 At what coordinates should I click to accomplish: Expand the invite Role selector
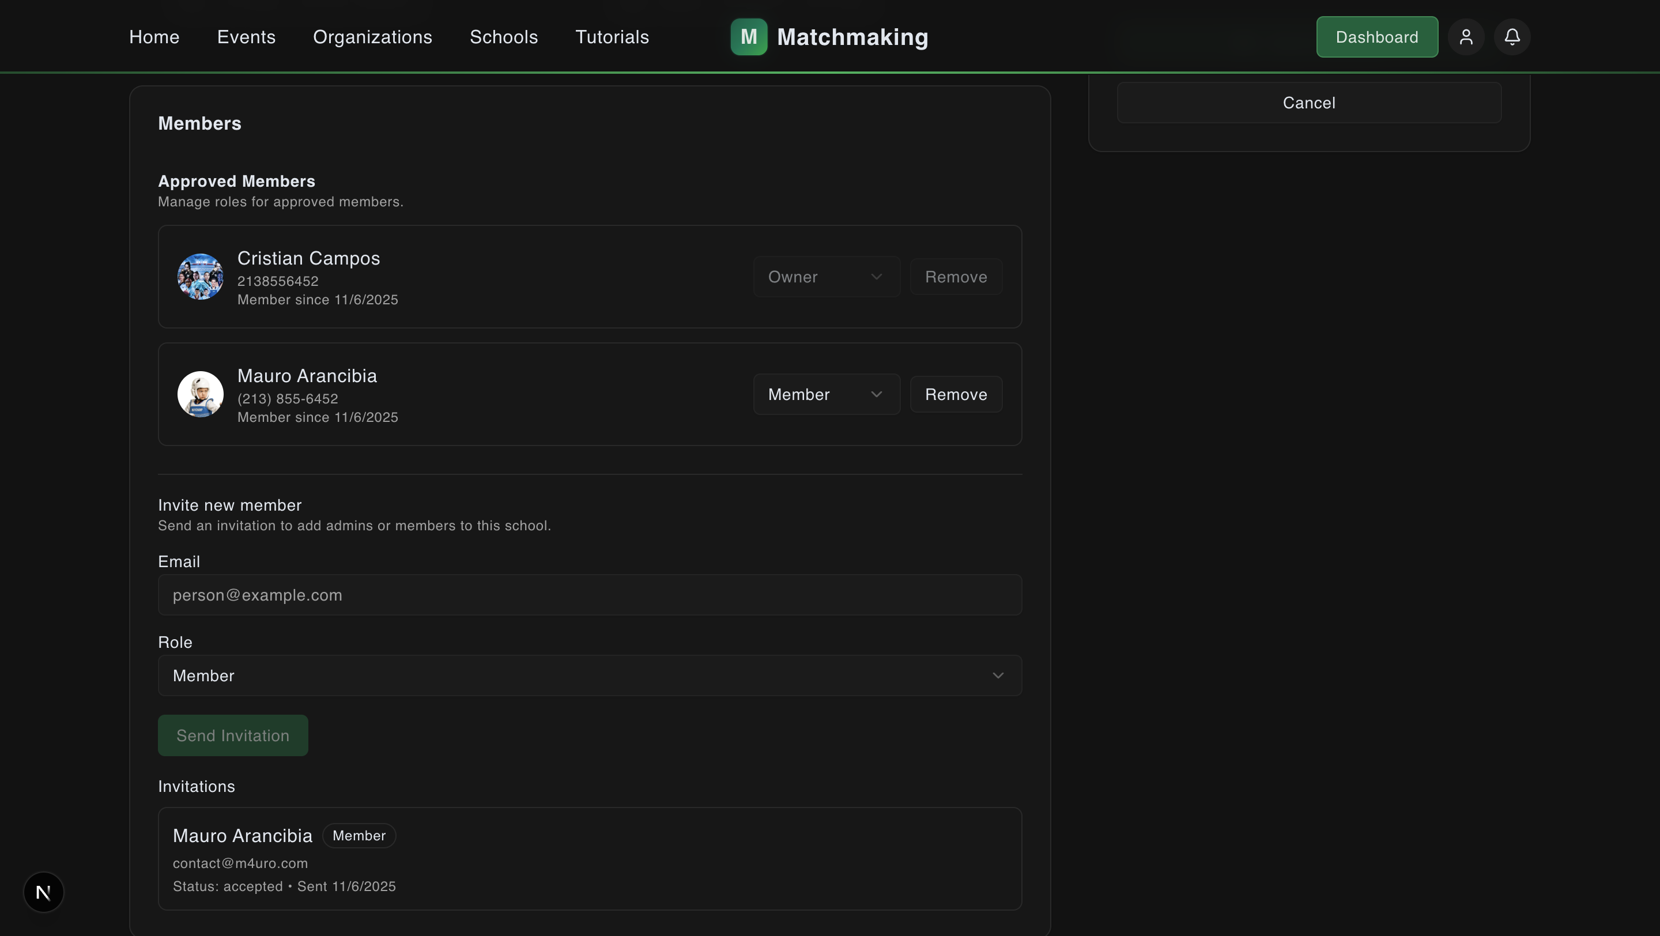590,675
